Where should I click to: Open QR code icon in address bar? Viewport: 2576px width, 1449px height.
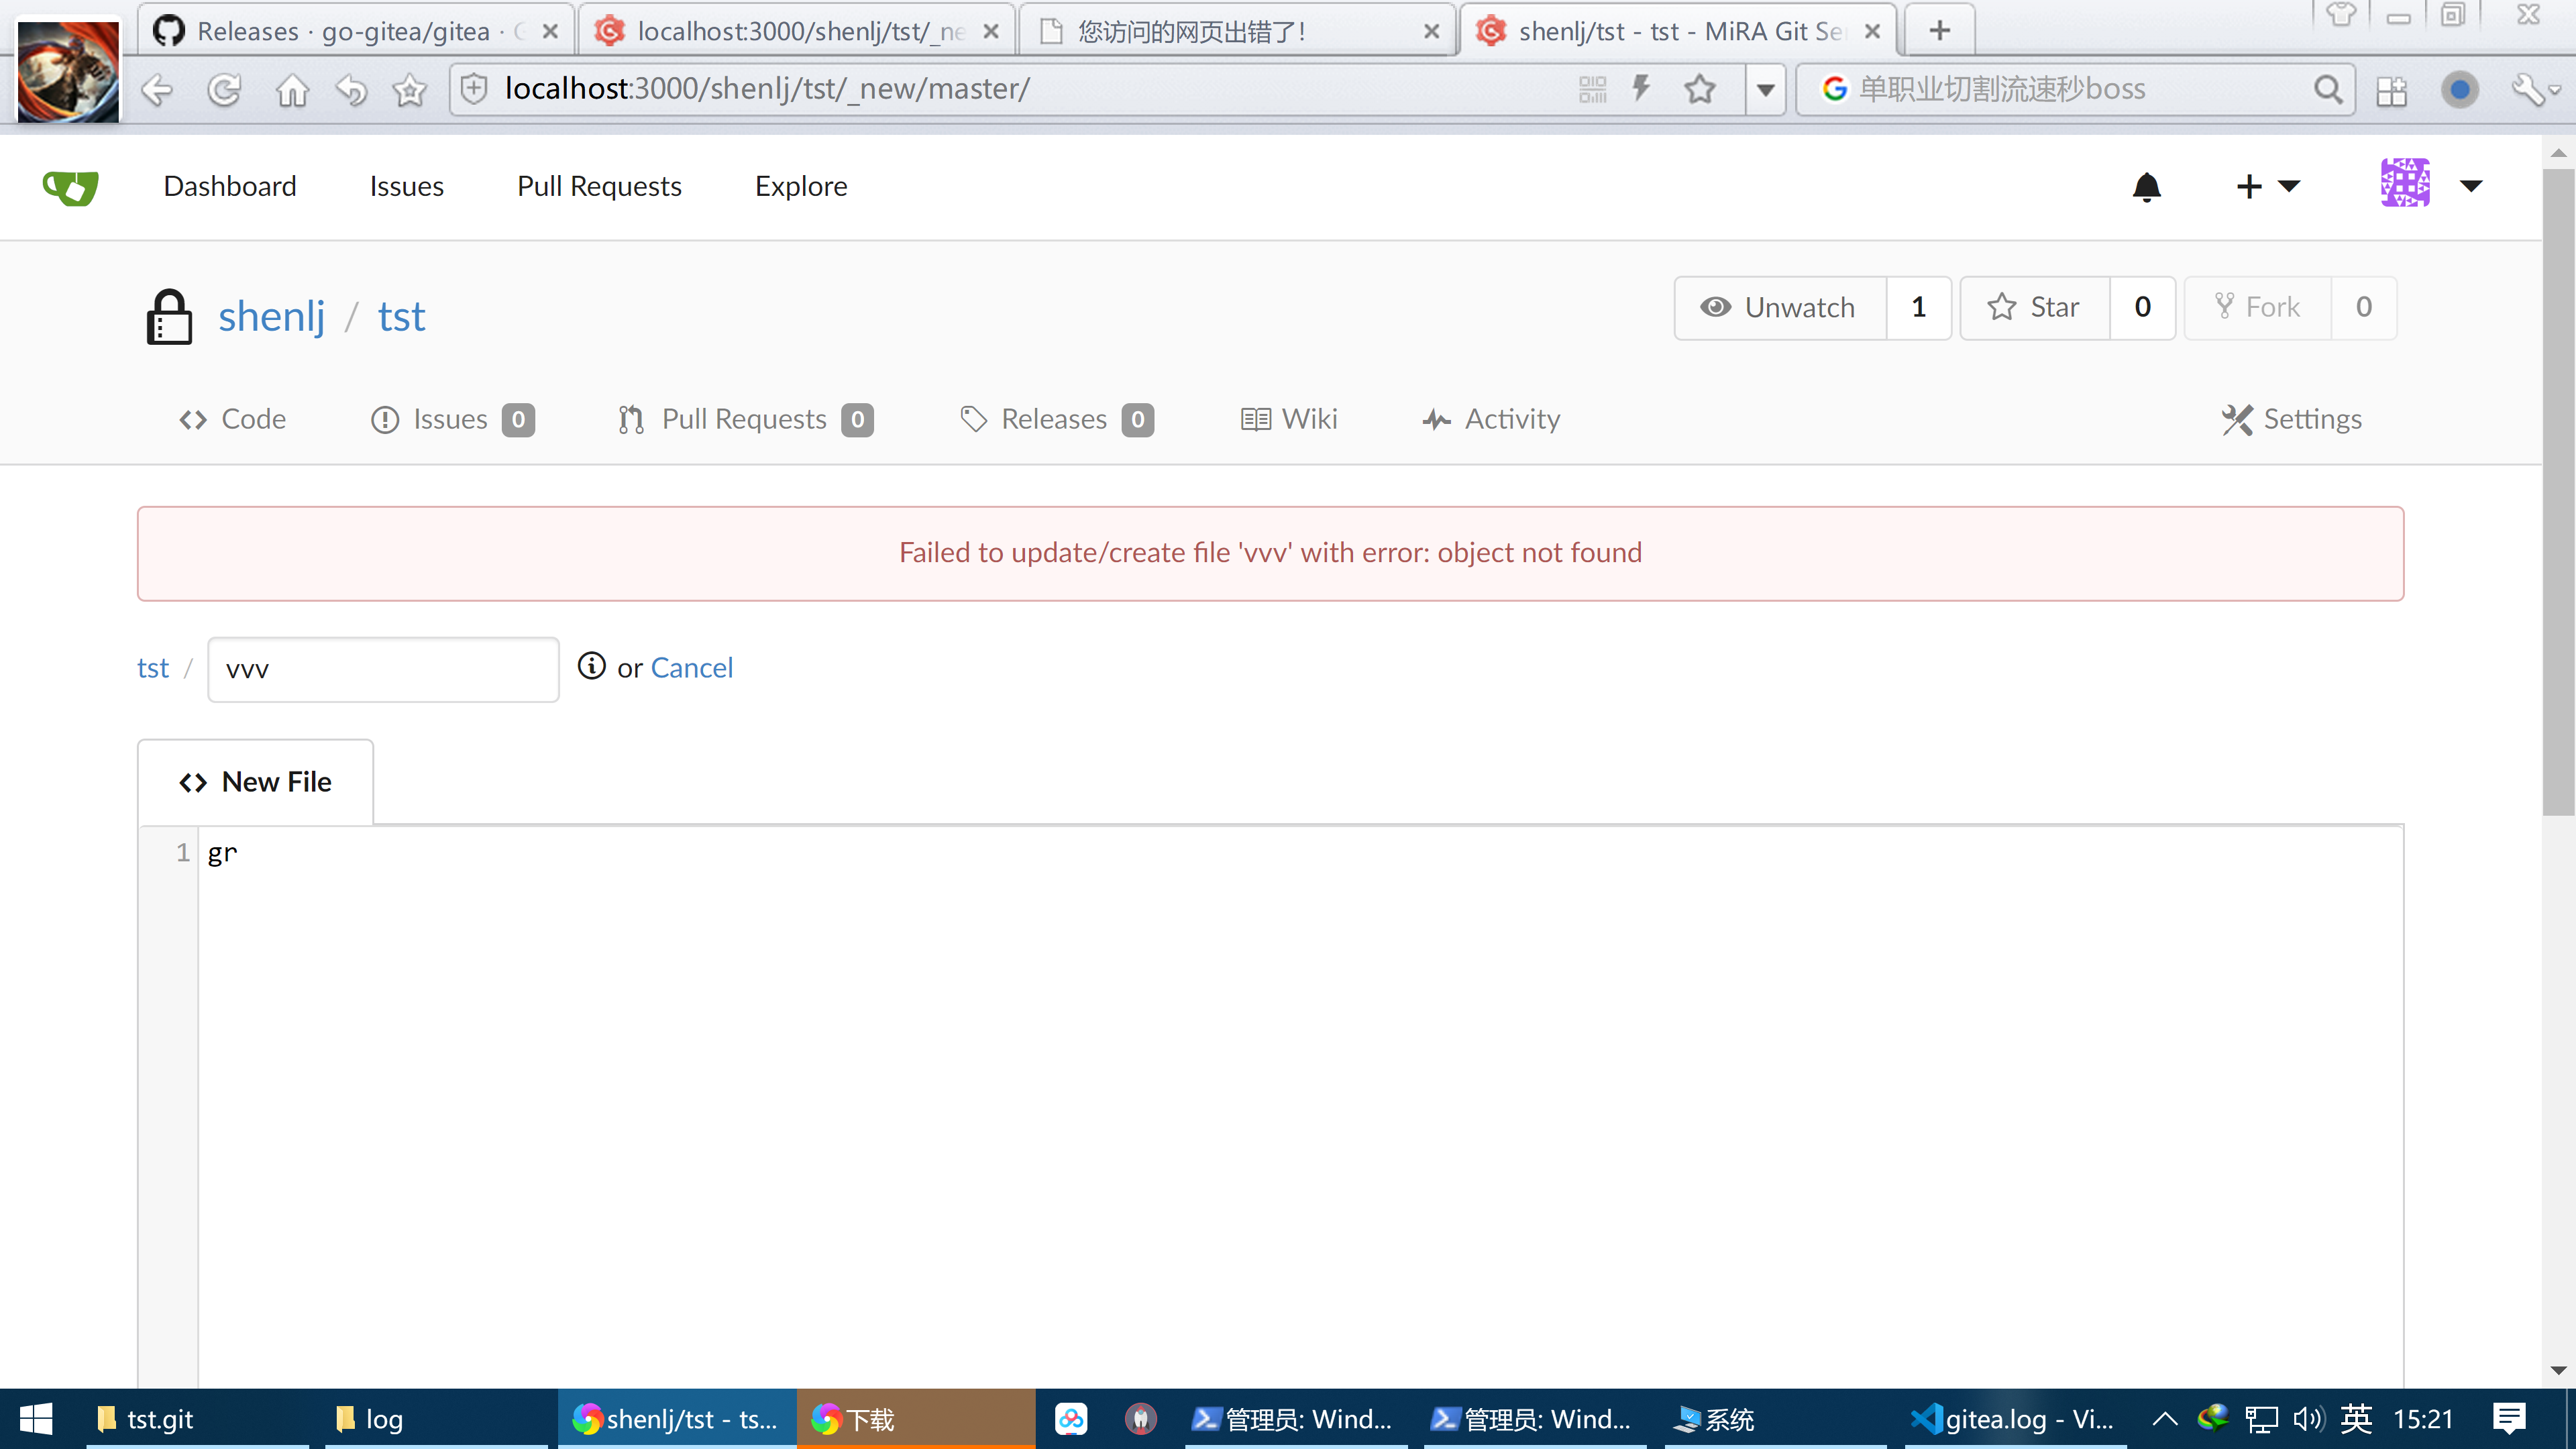coord(1592,90)
